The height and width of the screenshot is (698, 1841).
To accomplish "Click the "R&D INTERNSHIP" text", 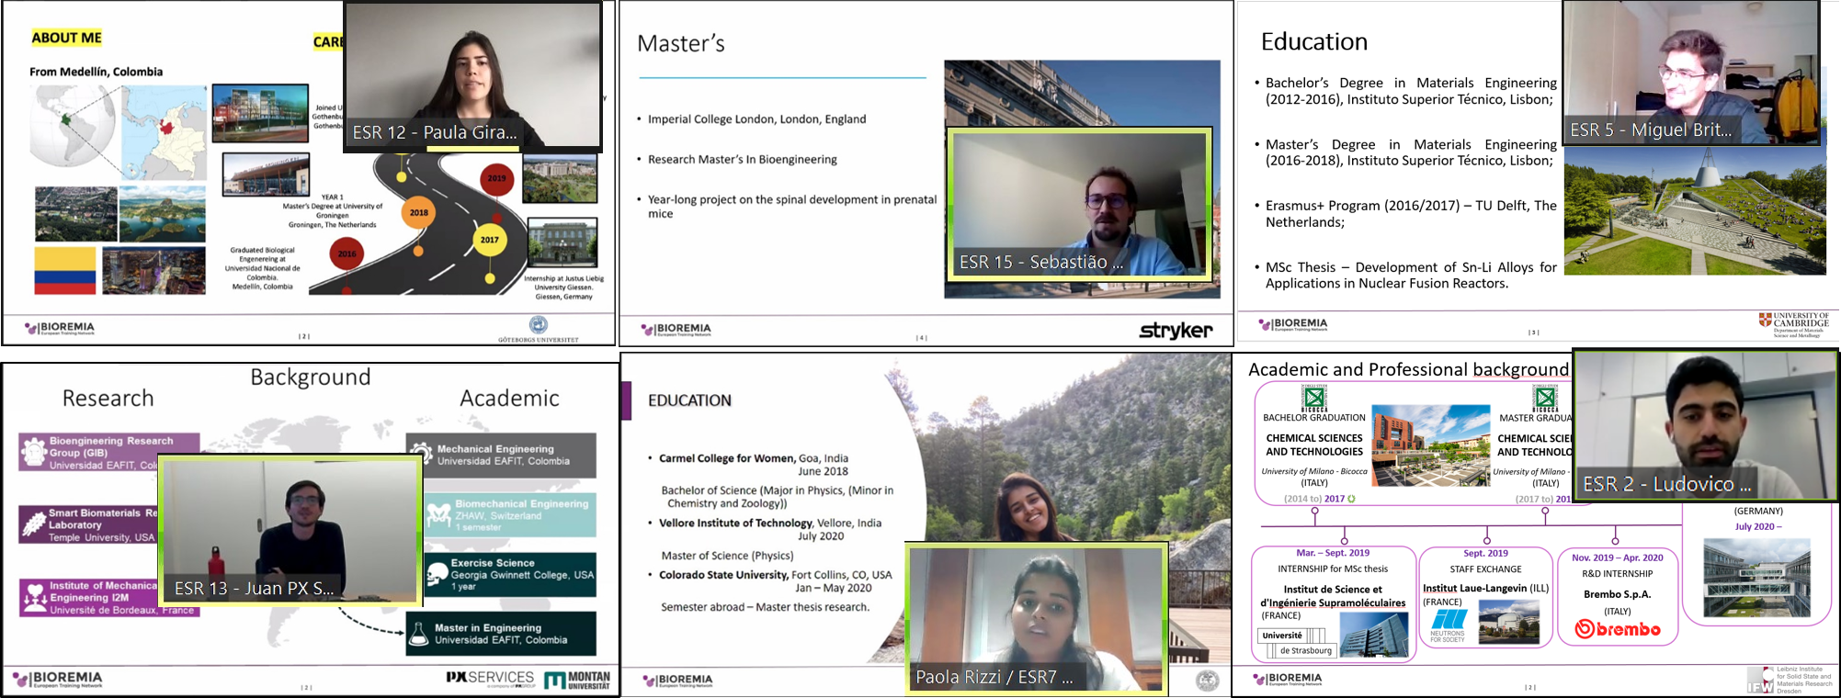I will point(1617,573).
